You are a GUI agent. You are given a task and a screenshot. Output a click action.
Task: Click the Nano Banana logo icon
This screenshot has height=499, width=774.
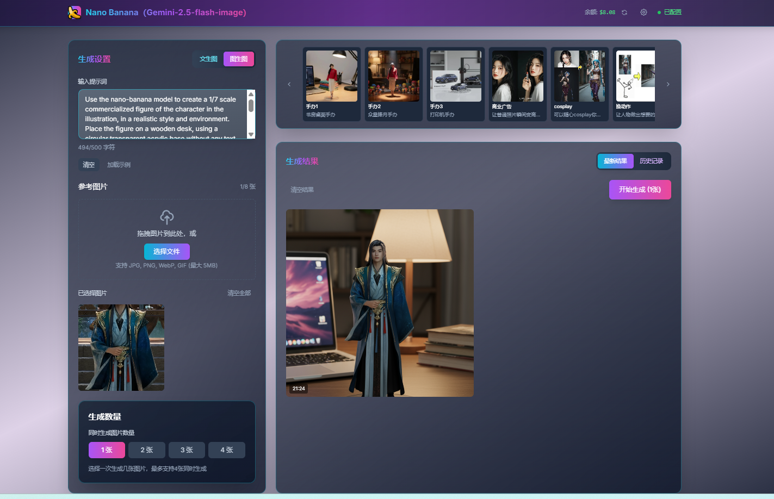pos(75,13)
